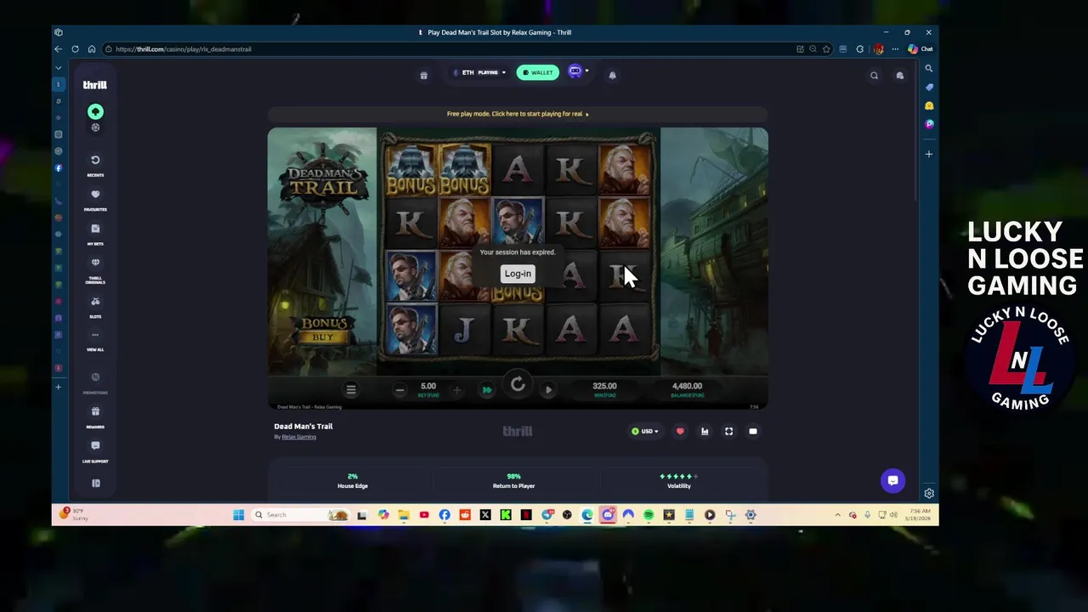Click the free play mode banner link
Screen dimensions: 1088x612
pyautogui.click(x=518, y=114)
